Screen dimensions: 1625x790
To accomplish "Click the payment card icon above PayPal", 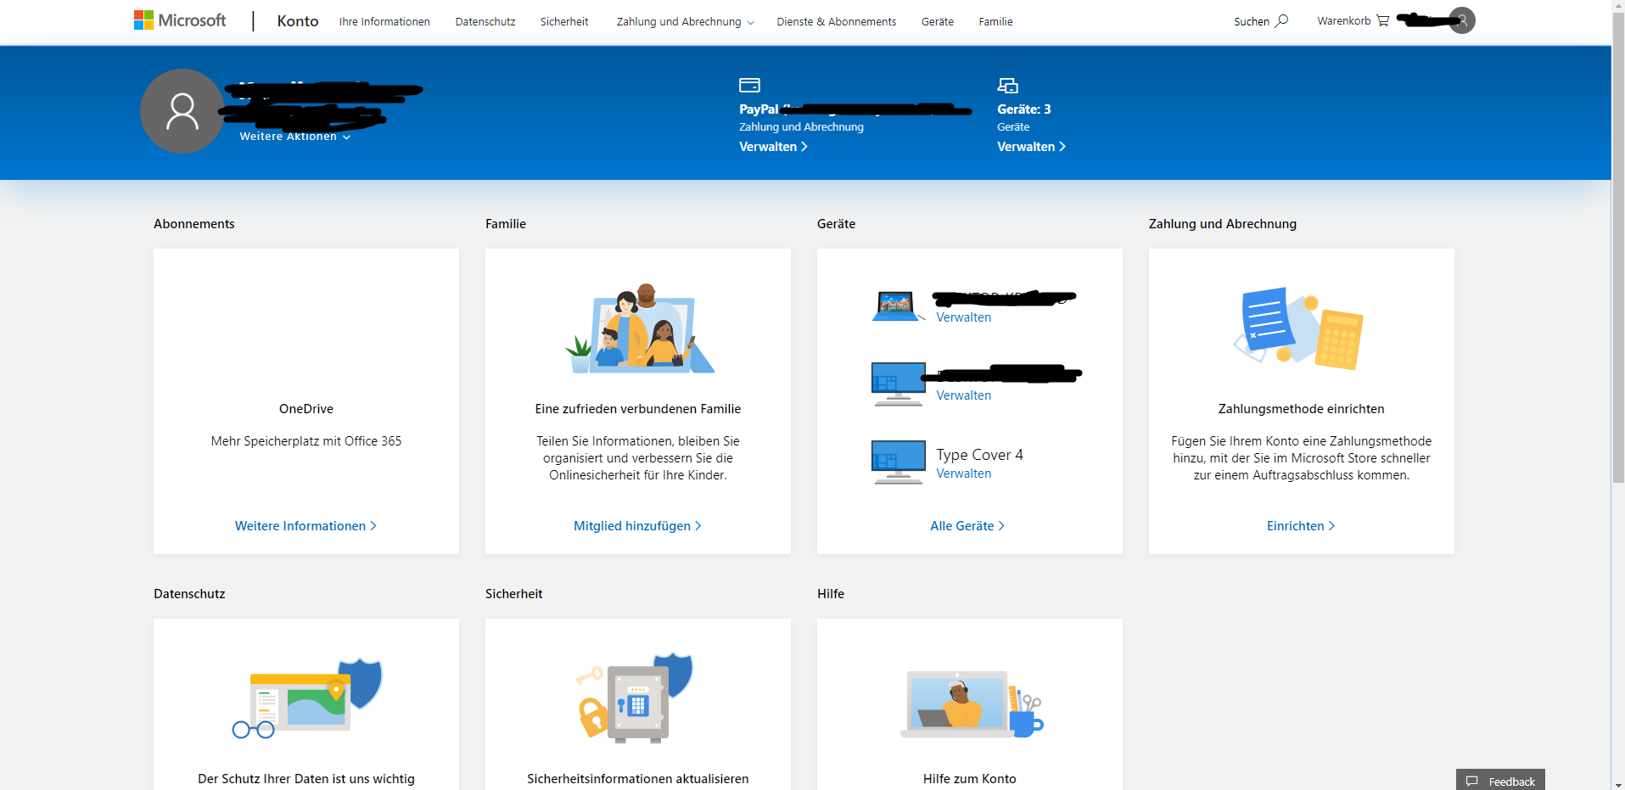I will (749, 85).
